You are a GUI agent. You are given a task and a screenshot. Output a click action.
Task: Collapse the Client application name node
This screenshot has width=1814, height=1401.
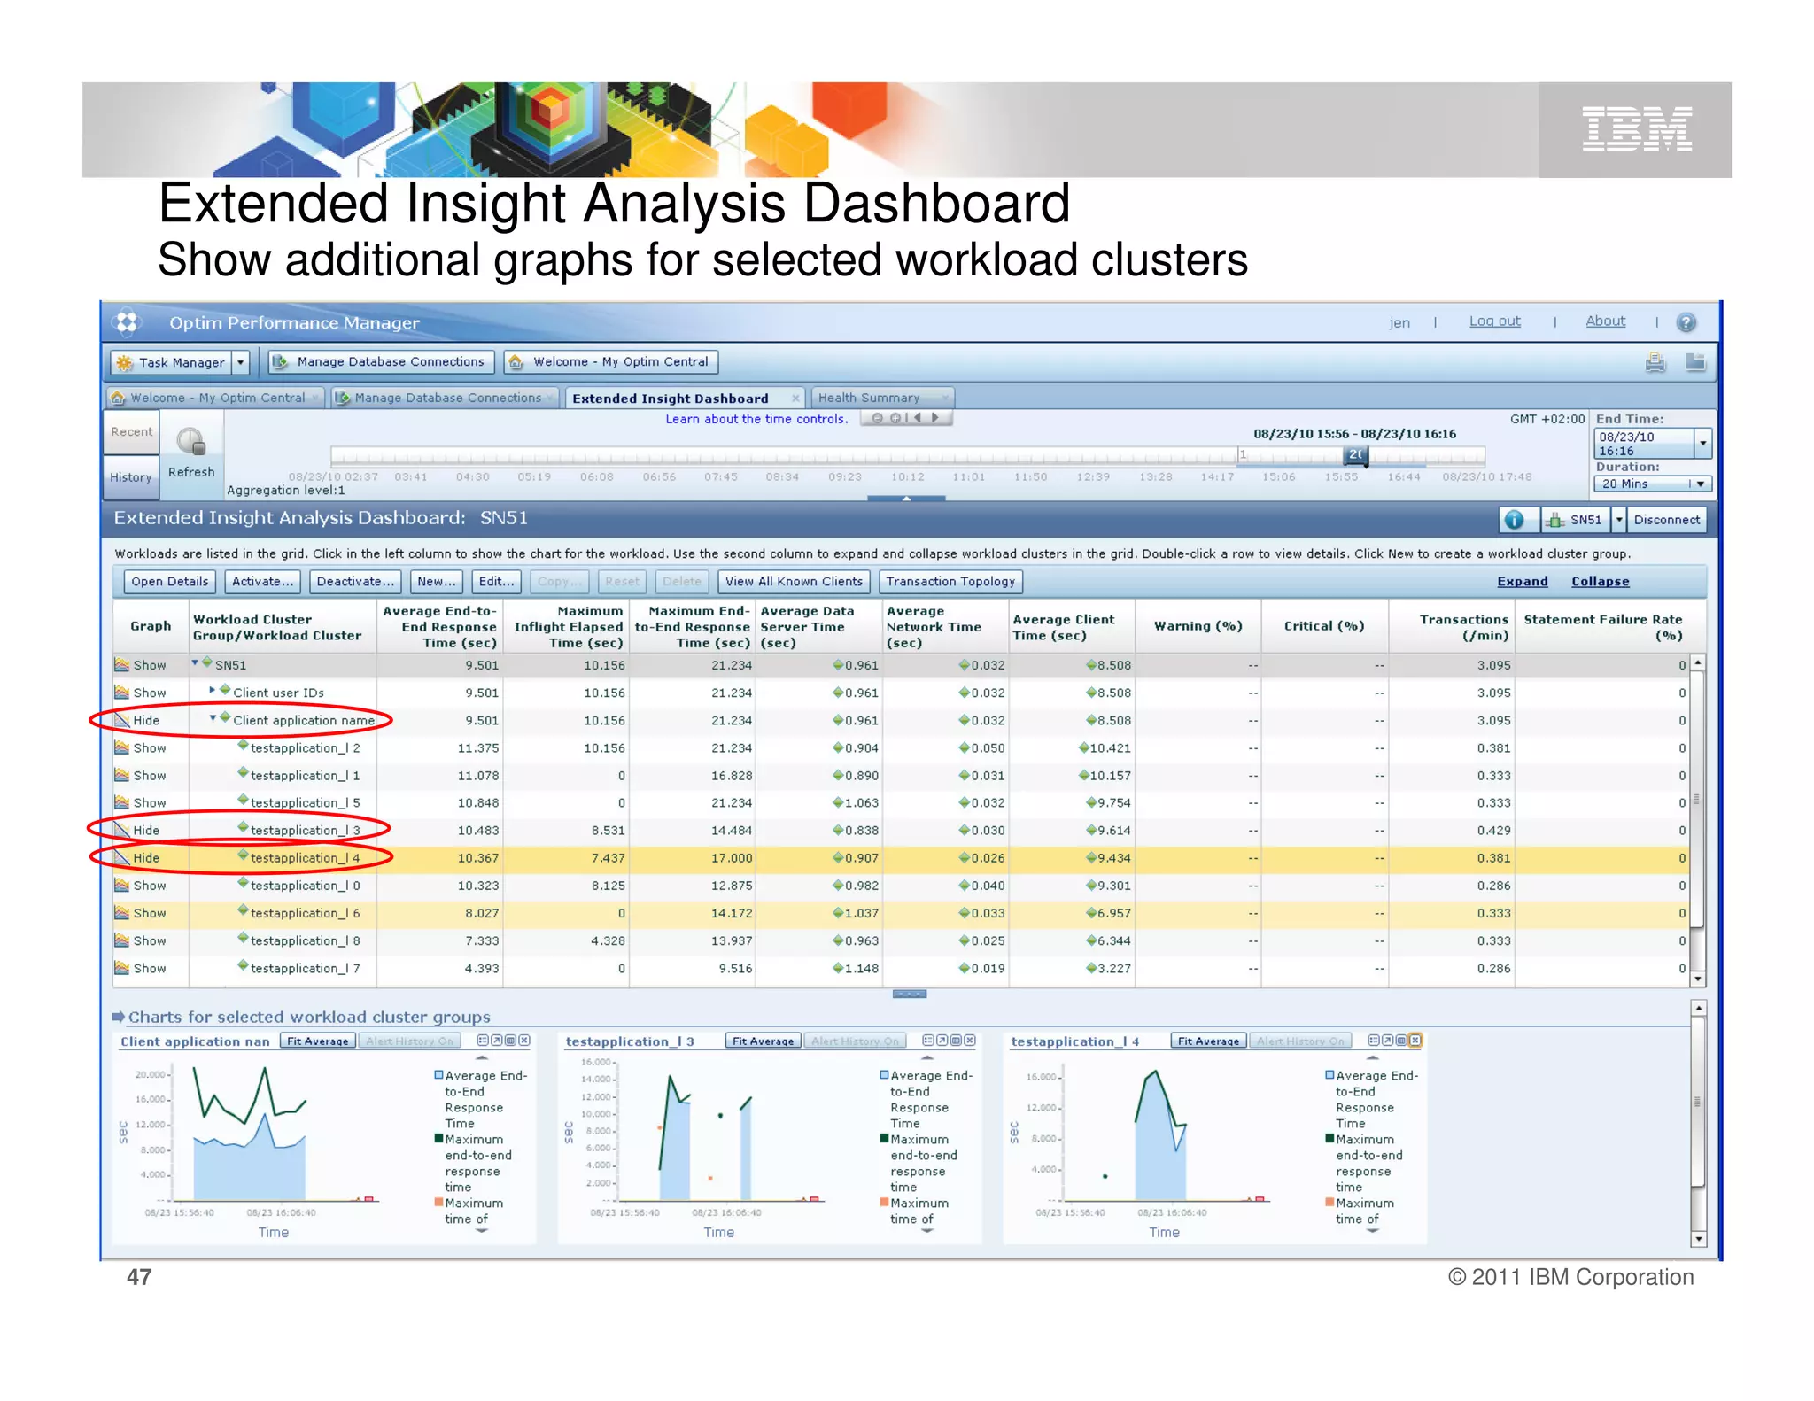[x=213, y=718]
